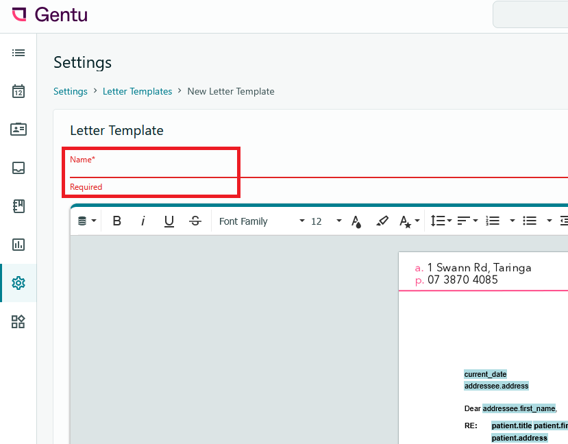This screenshot has height=444, width=568.
Task: Clear formatting with the eraser icon
Action: tap(382, 221)
